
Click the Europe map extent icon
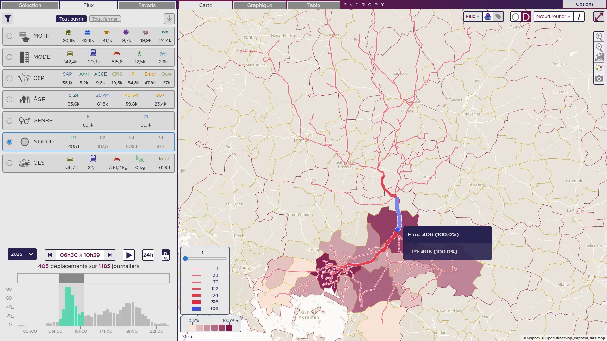[x=599, y=58]
